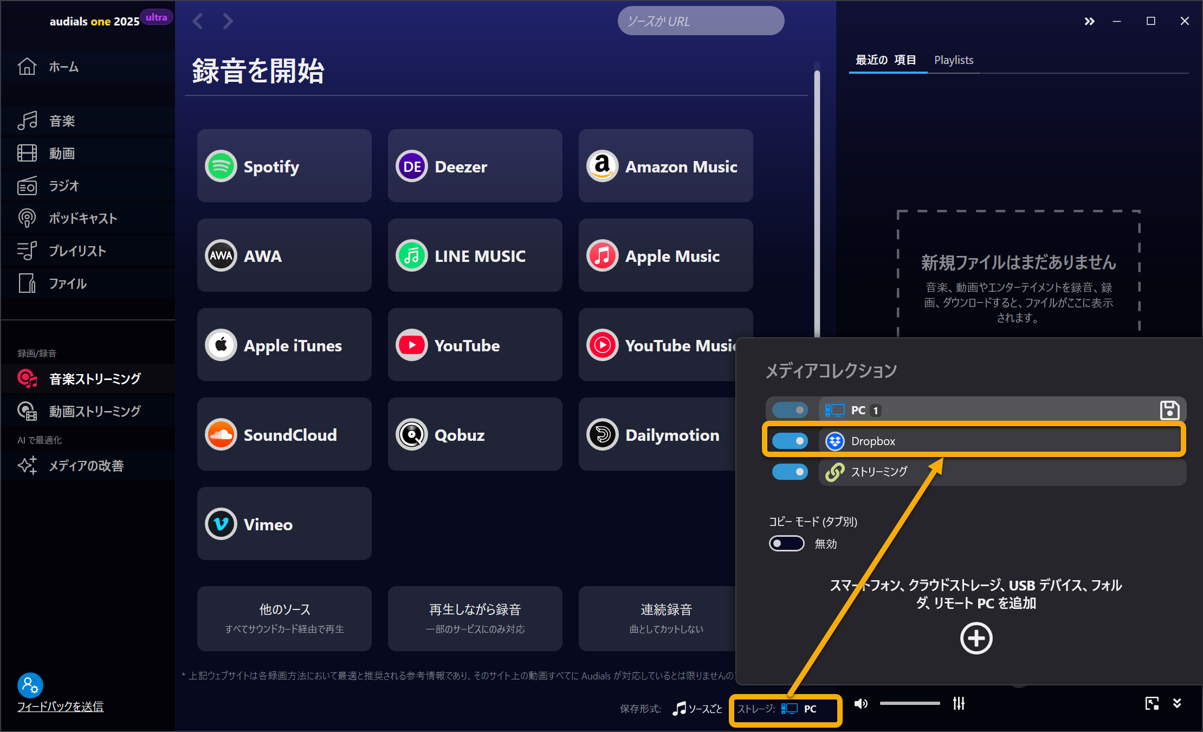The width and height of the screenshot is (1203, 732).
Task: Click the 他のソース button
Action: tap(284, 618)
